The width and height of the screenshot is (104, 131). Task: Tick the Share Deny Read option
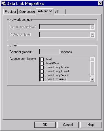coord(42,71)
